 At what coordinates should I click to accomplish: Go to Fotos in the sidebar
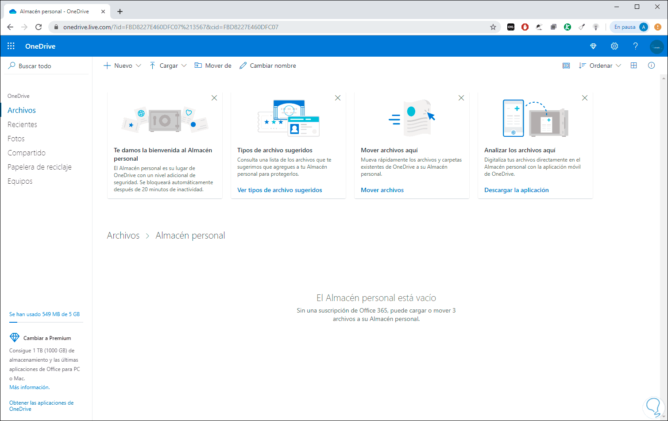pyautogui.click(x=16, y=139)
